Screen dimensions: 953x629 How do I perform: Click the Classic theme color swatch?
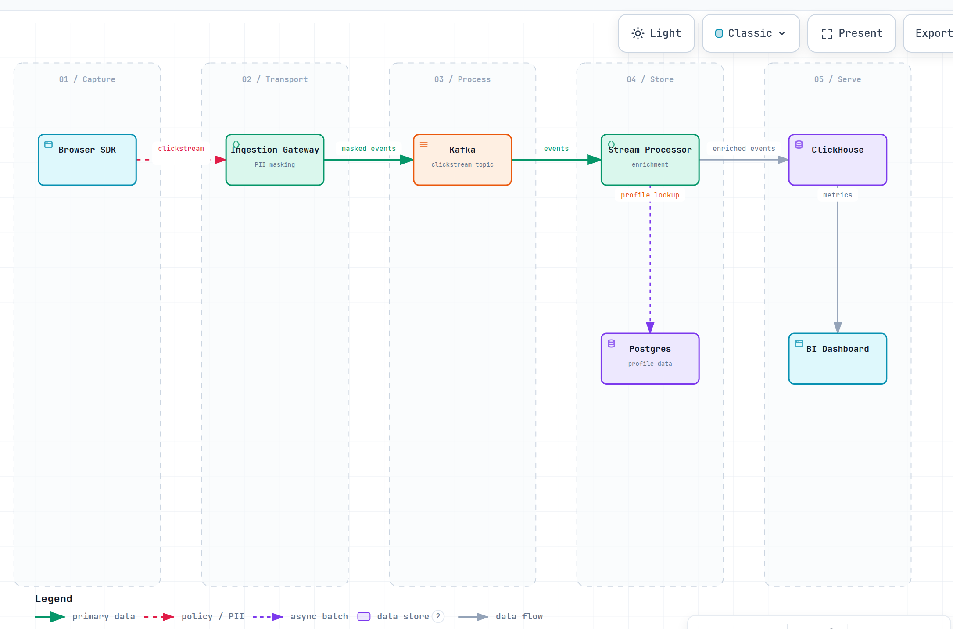pos(719,33)
